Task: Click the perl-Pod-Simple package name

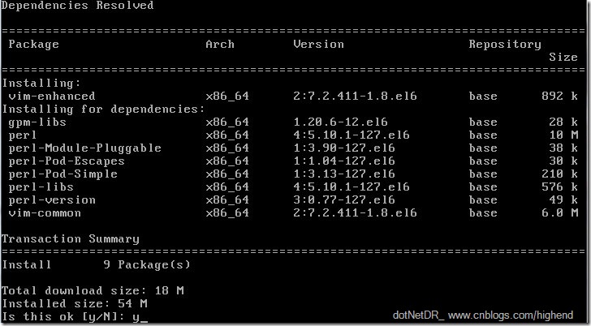Action: 63,174
